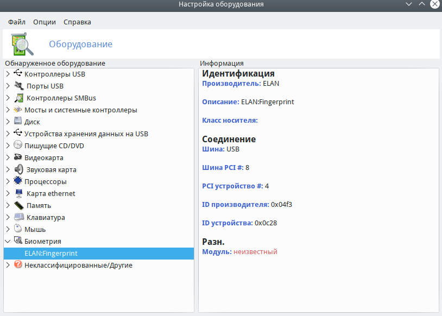Click the CD/DVD burners disc icon

(x=18, y=146)
